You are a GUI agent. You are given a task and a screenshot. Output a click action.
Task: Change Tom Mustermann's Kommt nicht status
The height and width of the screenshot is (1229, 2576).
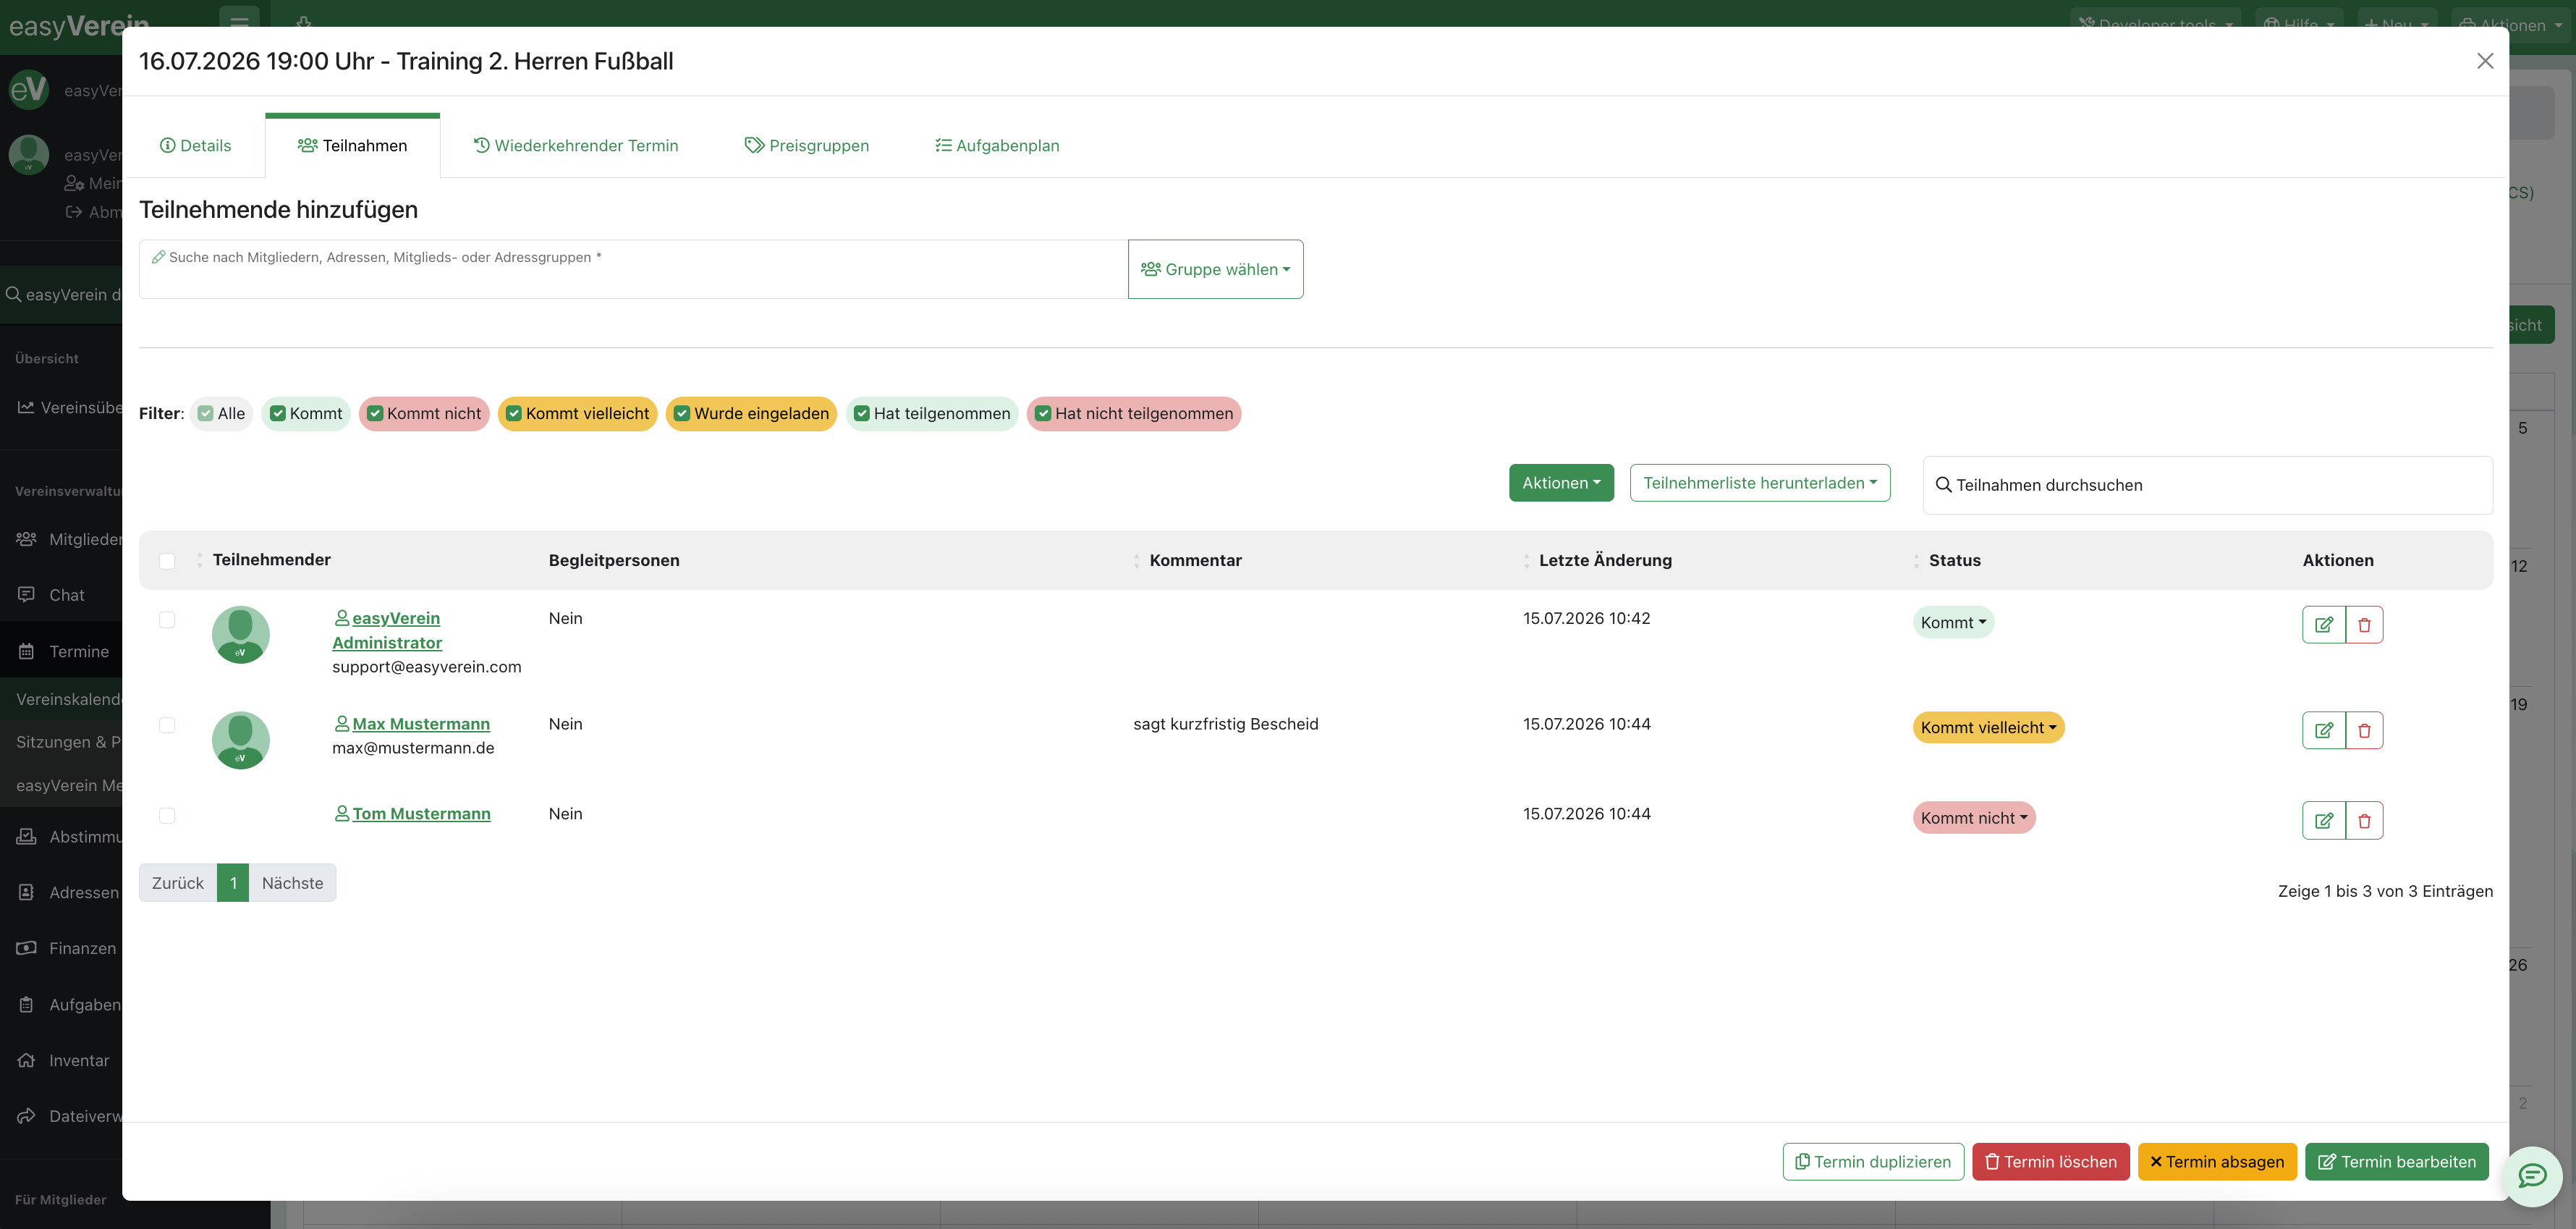coord(1974,818)
